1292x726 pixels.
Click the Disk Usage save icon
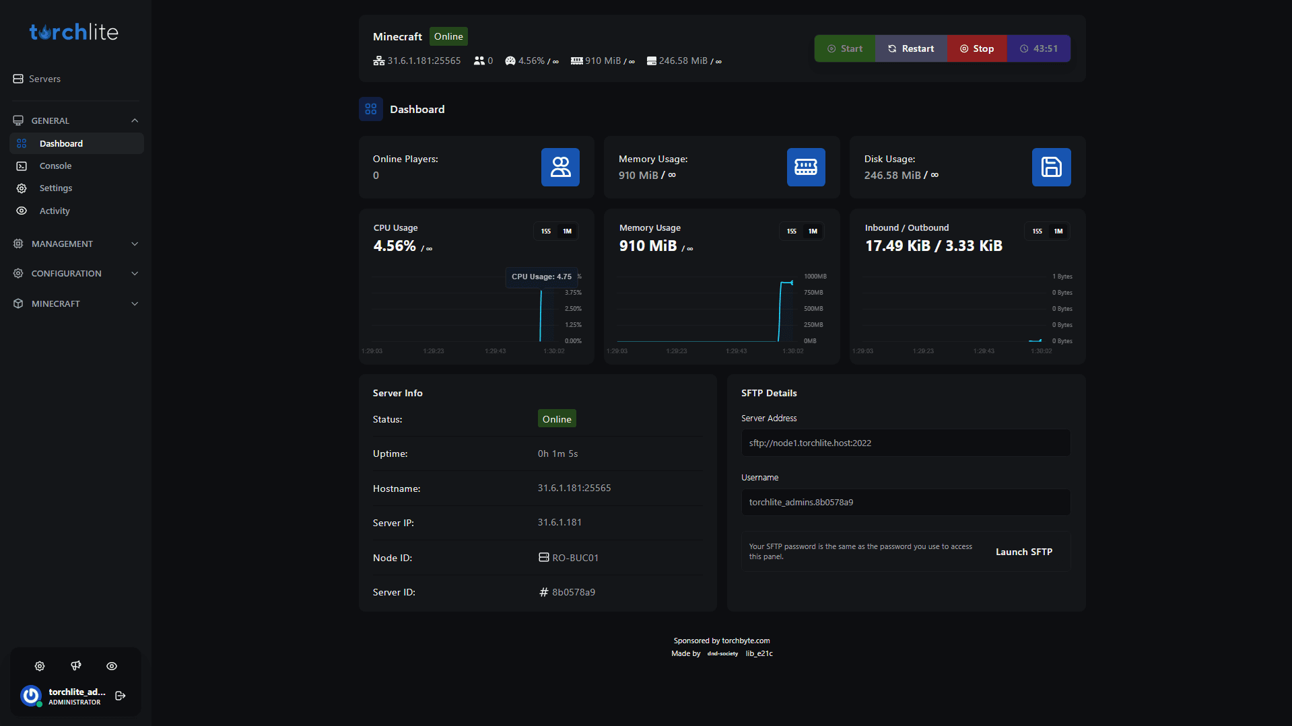(x=1051, y=167)
